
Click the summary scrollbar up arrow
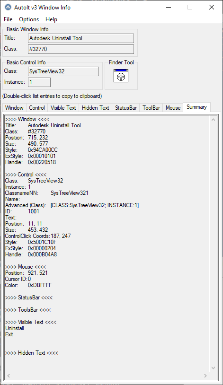coord(213,120)
